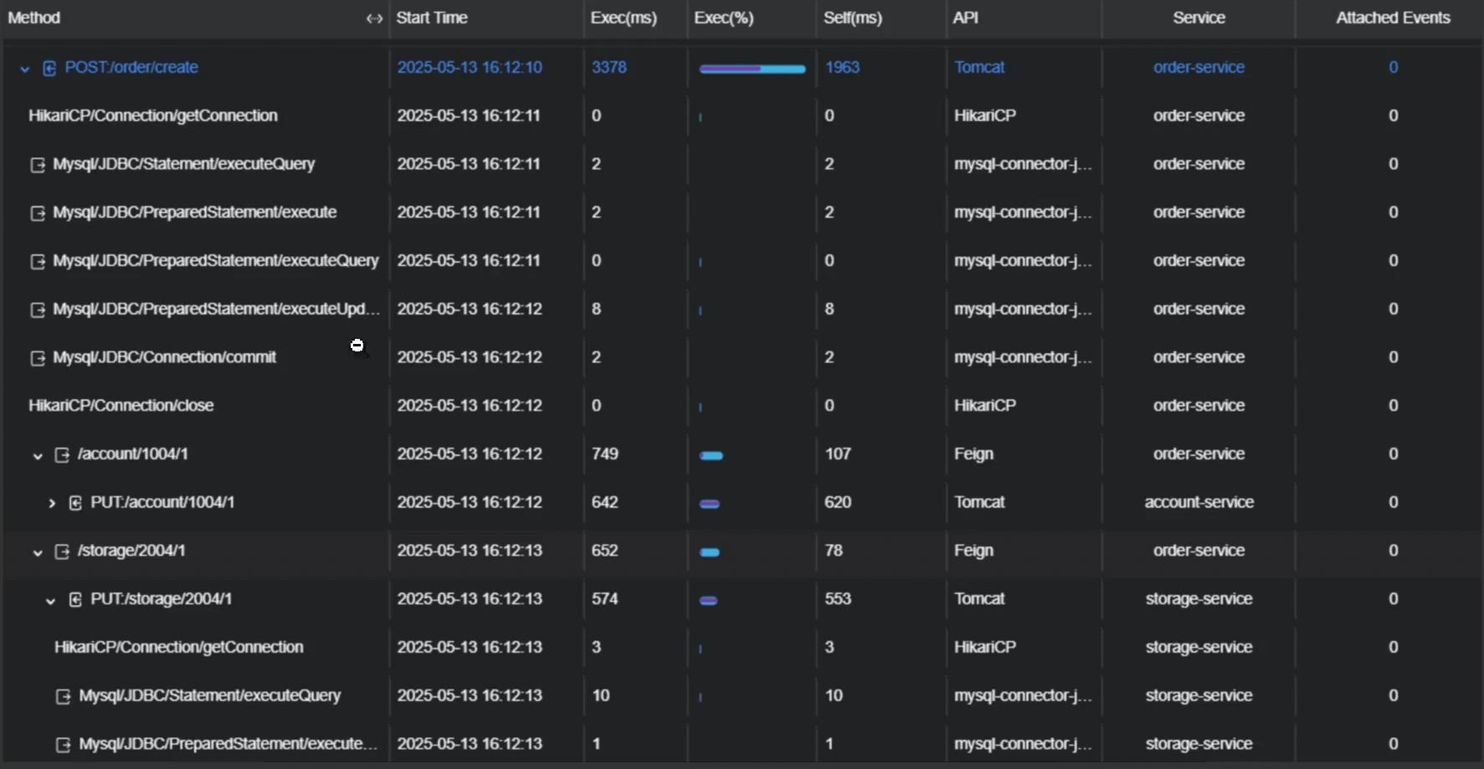This screenshot has height=769, width=1484.
Task: Click the start time 2025-05-13 16:12:10
Action: click(x=470, y=67)
